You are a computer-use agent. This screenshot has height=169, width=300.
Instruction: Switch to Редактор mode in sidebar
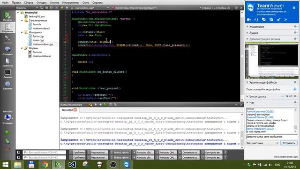[7, 28]
